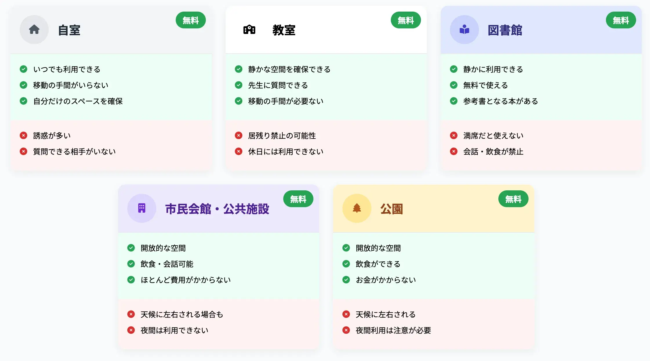Click the red cross beside 会話・飲食が禁止
This screenshot has width=650, height=361.
pyautogui.click(x=454, y=151)
